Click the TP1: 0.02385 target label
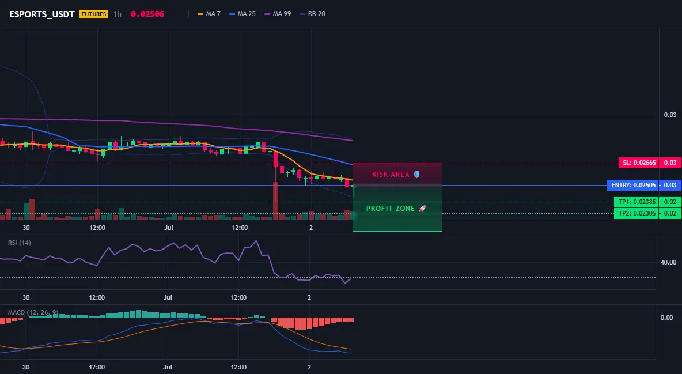The image size is (682, 374). pyautogui.click(x=636, y=202)
